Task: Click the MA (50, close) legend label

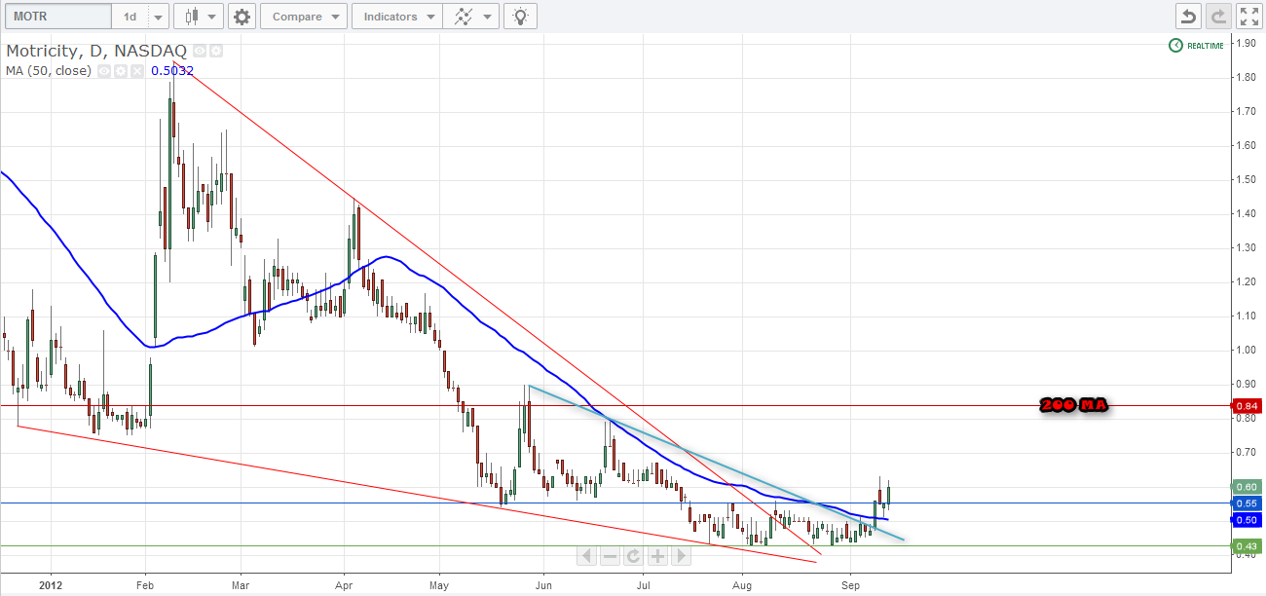Action: tap(49, 71)
